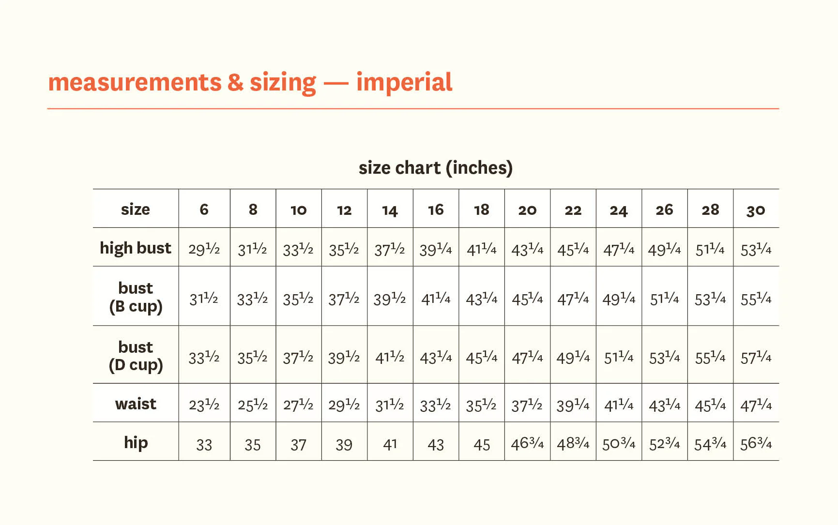Click the size 22 column header
Image resolution: width=838 pixels, height=525 pixels.
click(x=573, y=210)
